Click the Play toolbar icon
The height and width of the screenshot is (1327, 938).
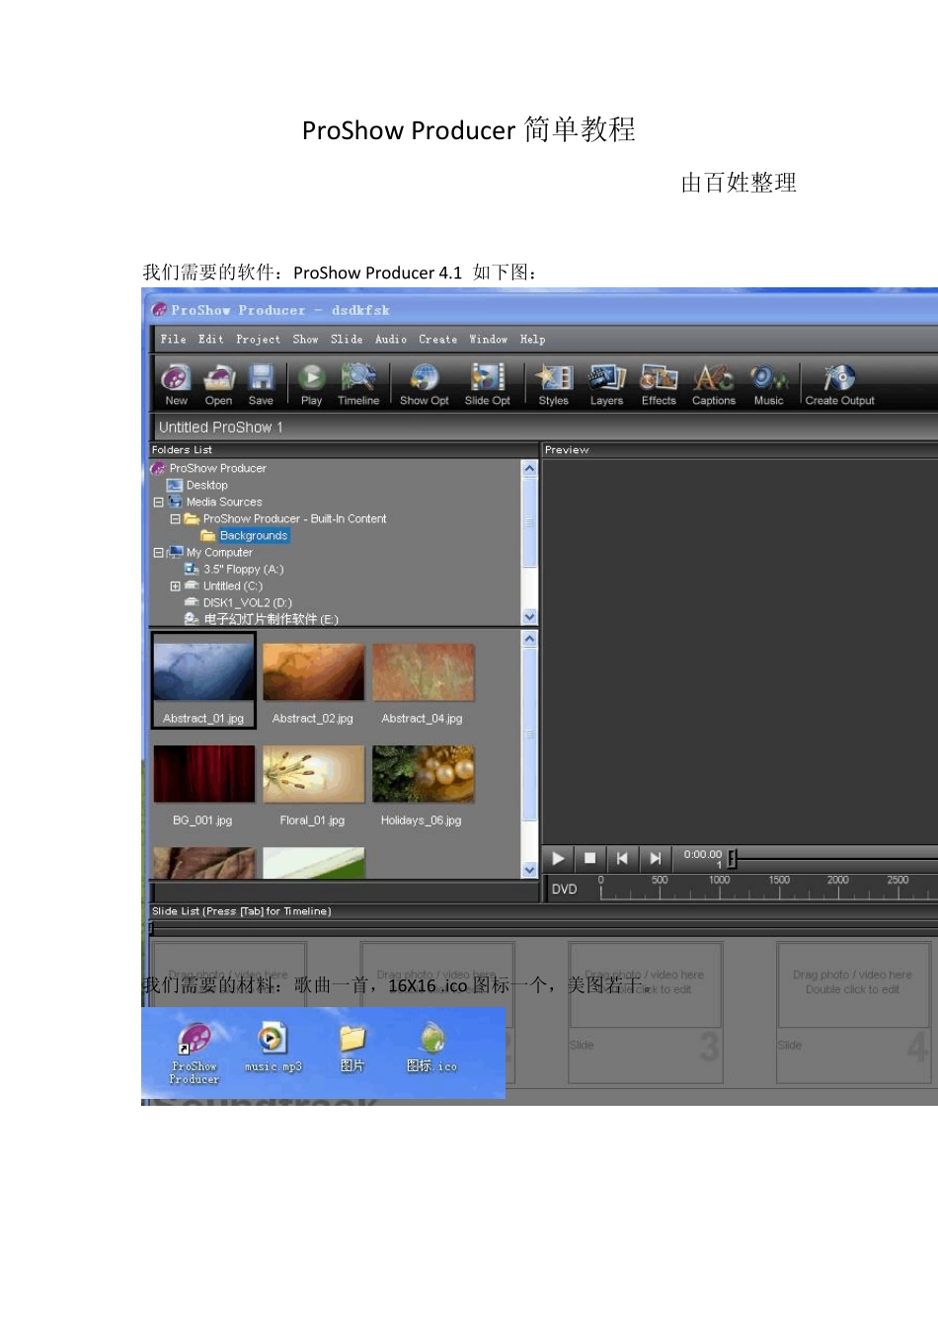click(x=311, y=384)
